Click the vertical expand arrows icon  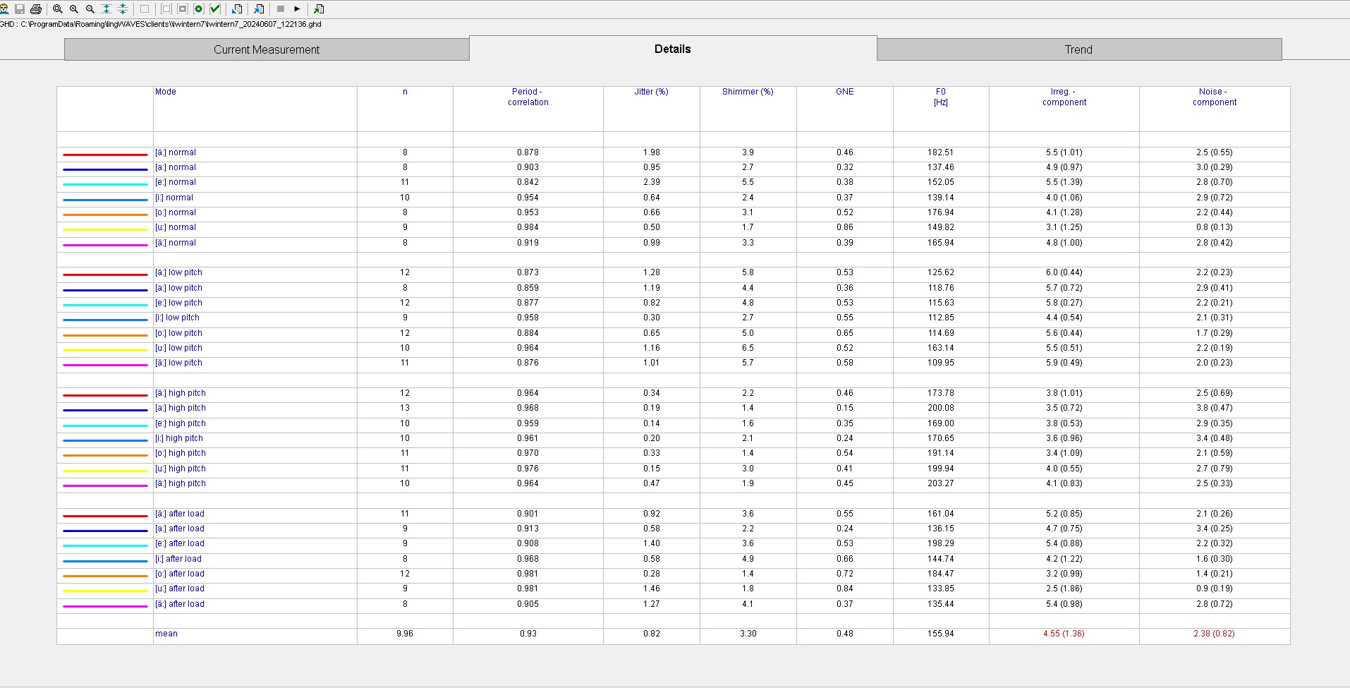(107, 9)
